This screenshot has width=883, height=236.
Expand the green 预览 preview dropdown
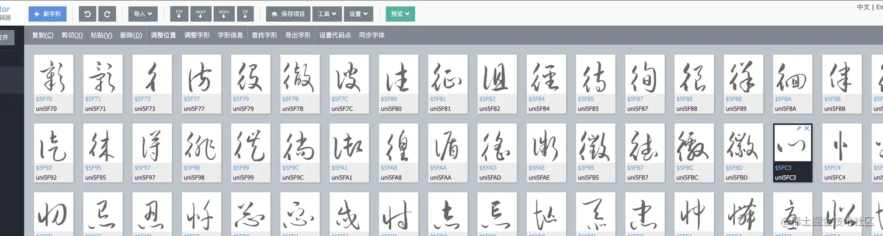pos(401,13)
